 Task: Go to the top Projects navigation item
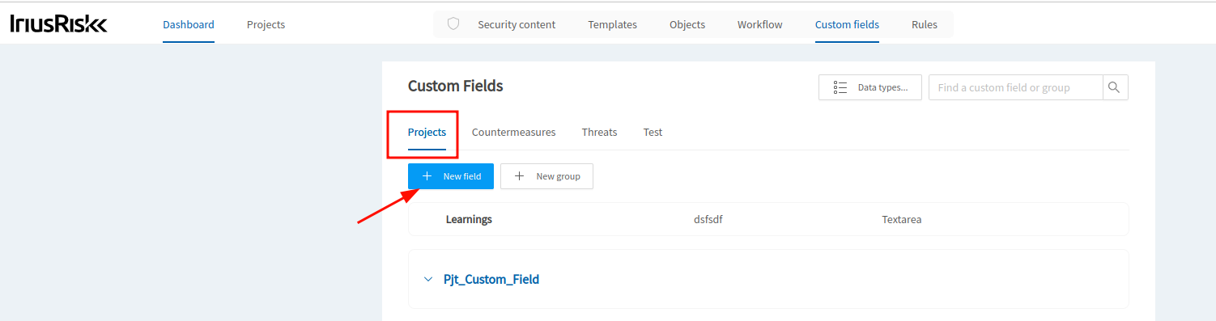(266, 24)
